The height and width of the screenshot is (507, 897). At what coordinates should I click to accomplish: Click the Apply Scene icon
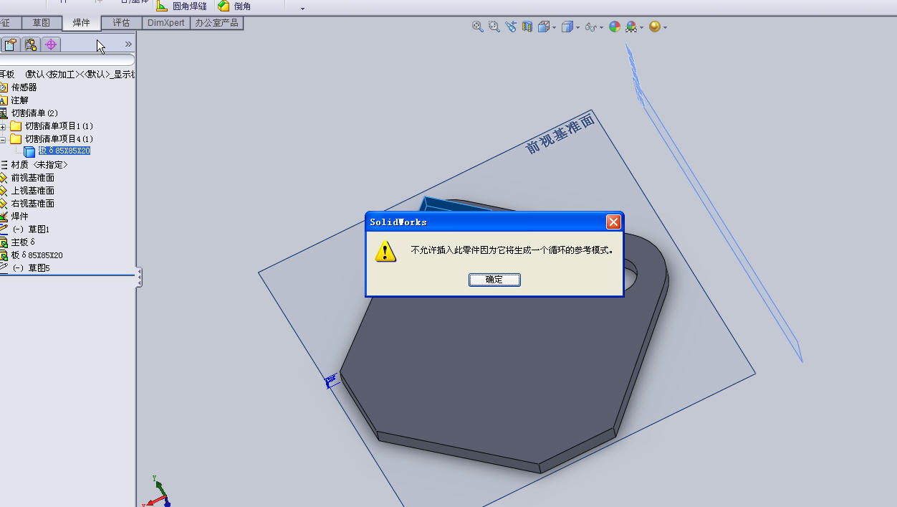(631, 27)
